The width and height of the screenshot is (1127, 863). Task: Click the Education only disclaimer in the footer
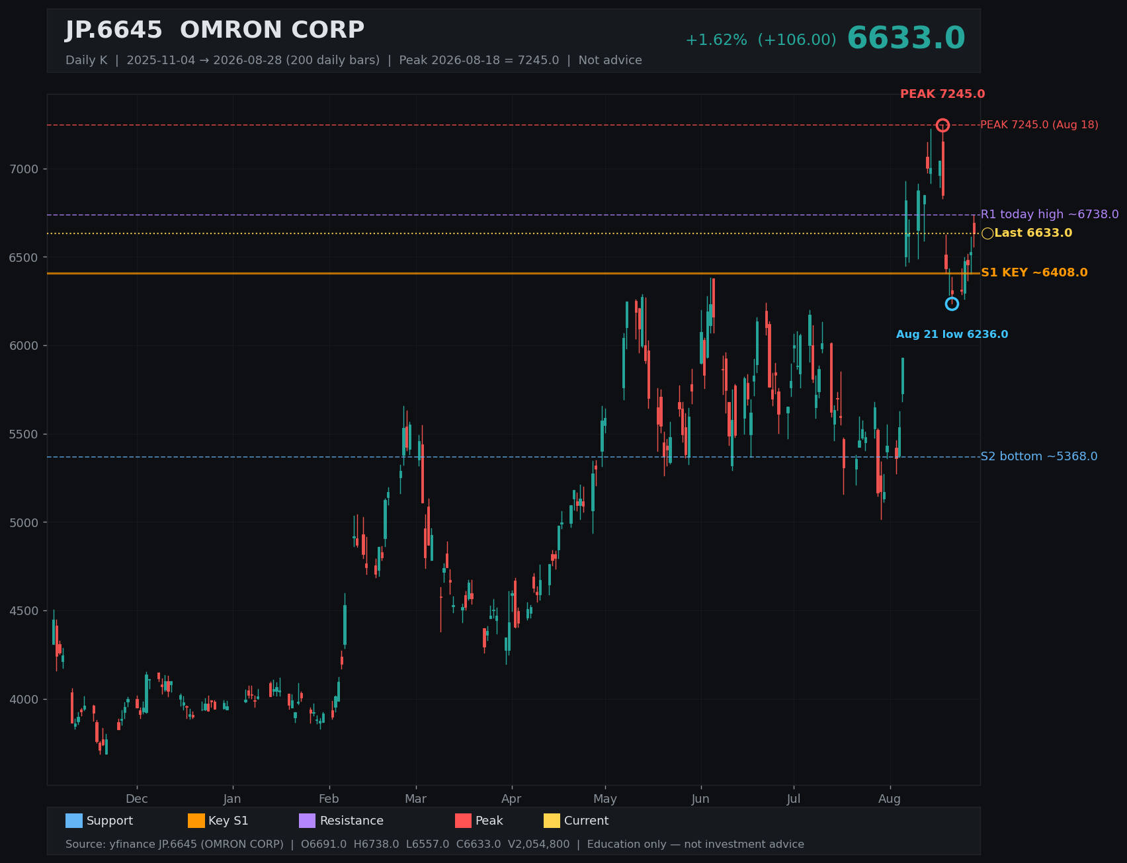click(696, 844)
